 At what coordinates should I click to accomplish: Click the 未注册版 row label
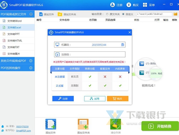pyautogui.click(x=60, y=77)
